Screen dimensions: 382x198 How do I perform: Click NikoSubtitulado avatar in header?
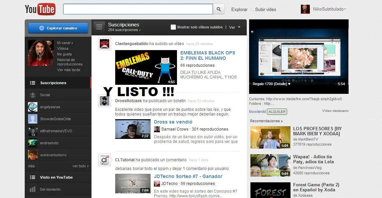305,9
